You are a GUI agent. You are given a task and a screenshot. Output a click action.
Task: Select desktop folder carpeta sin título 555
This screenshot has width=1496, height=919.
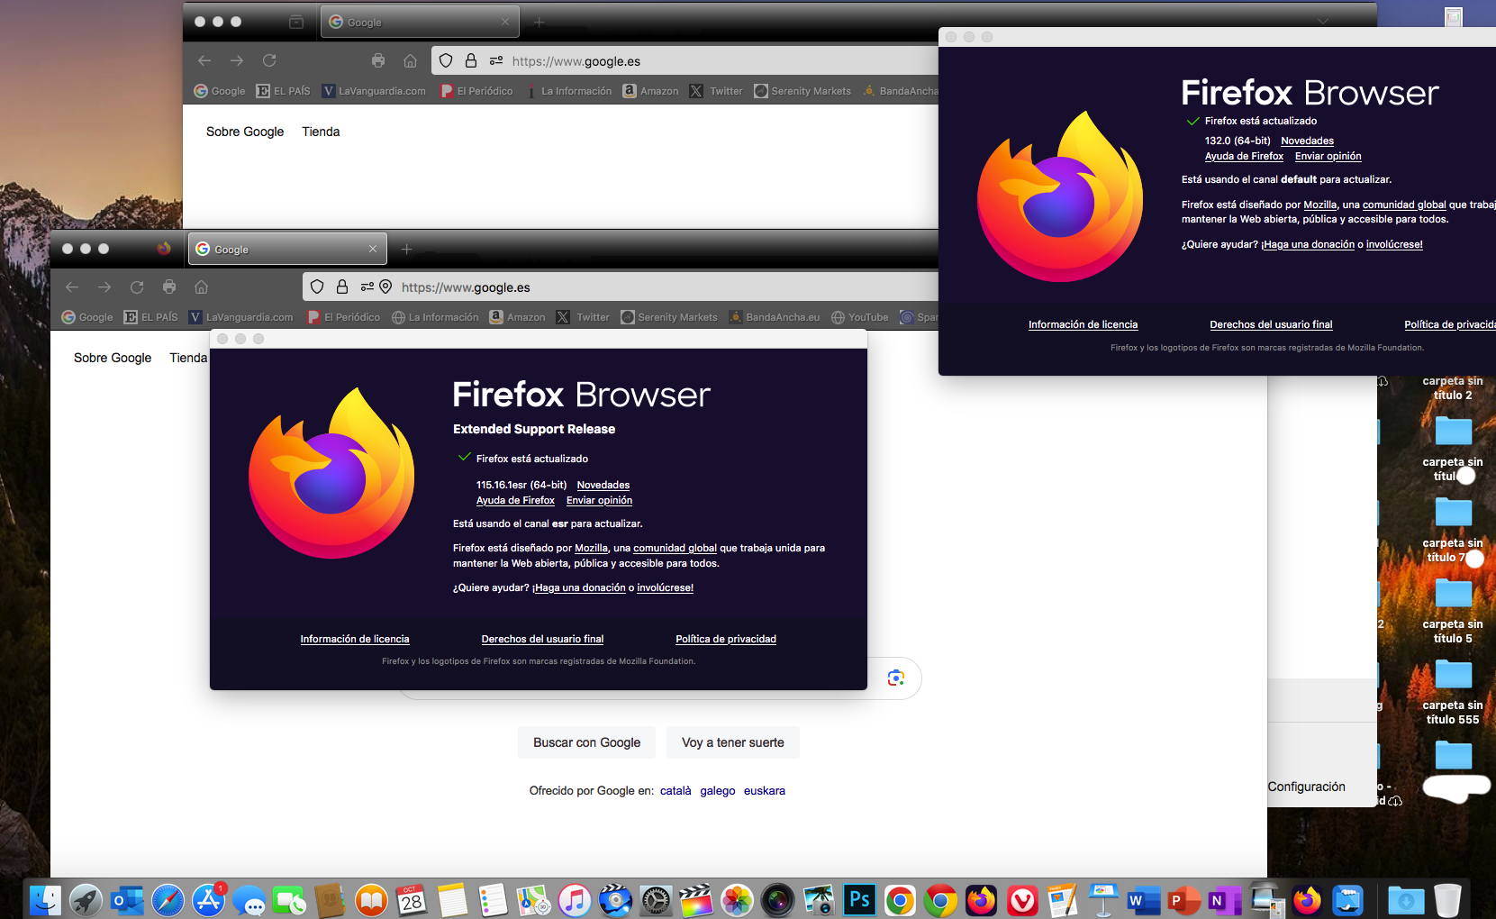point(1453,692)
